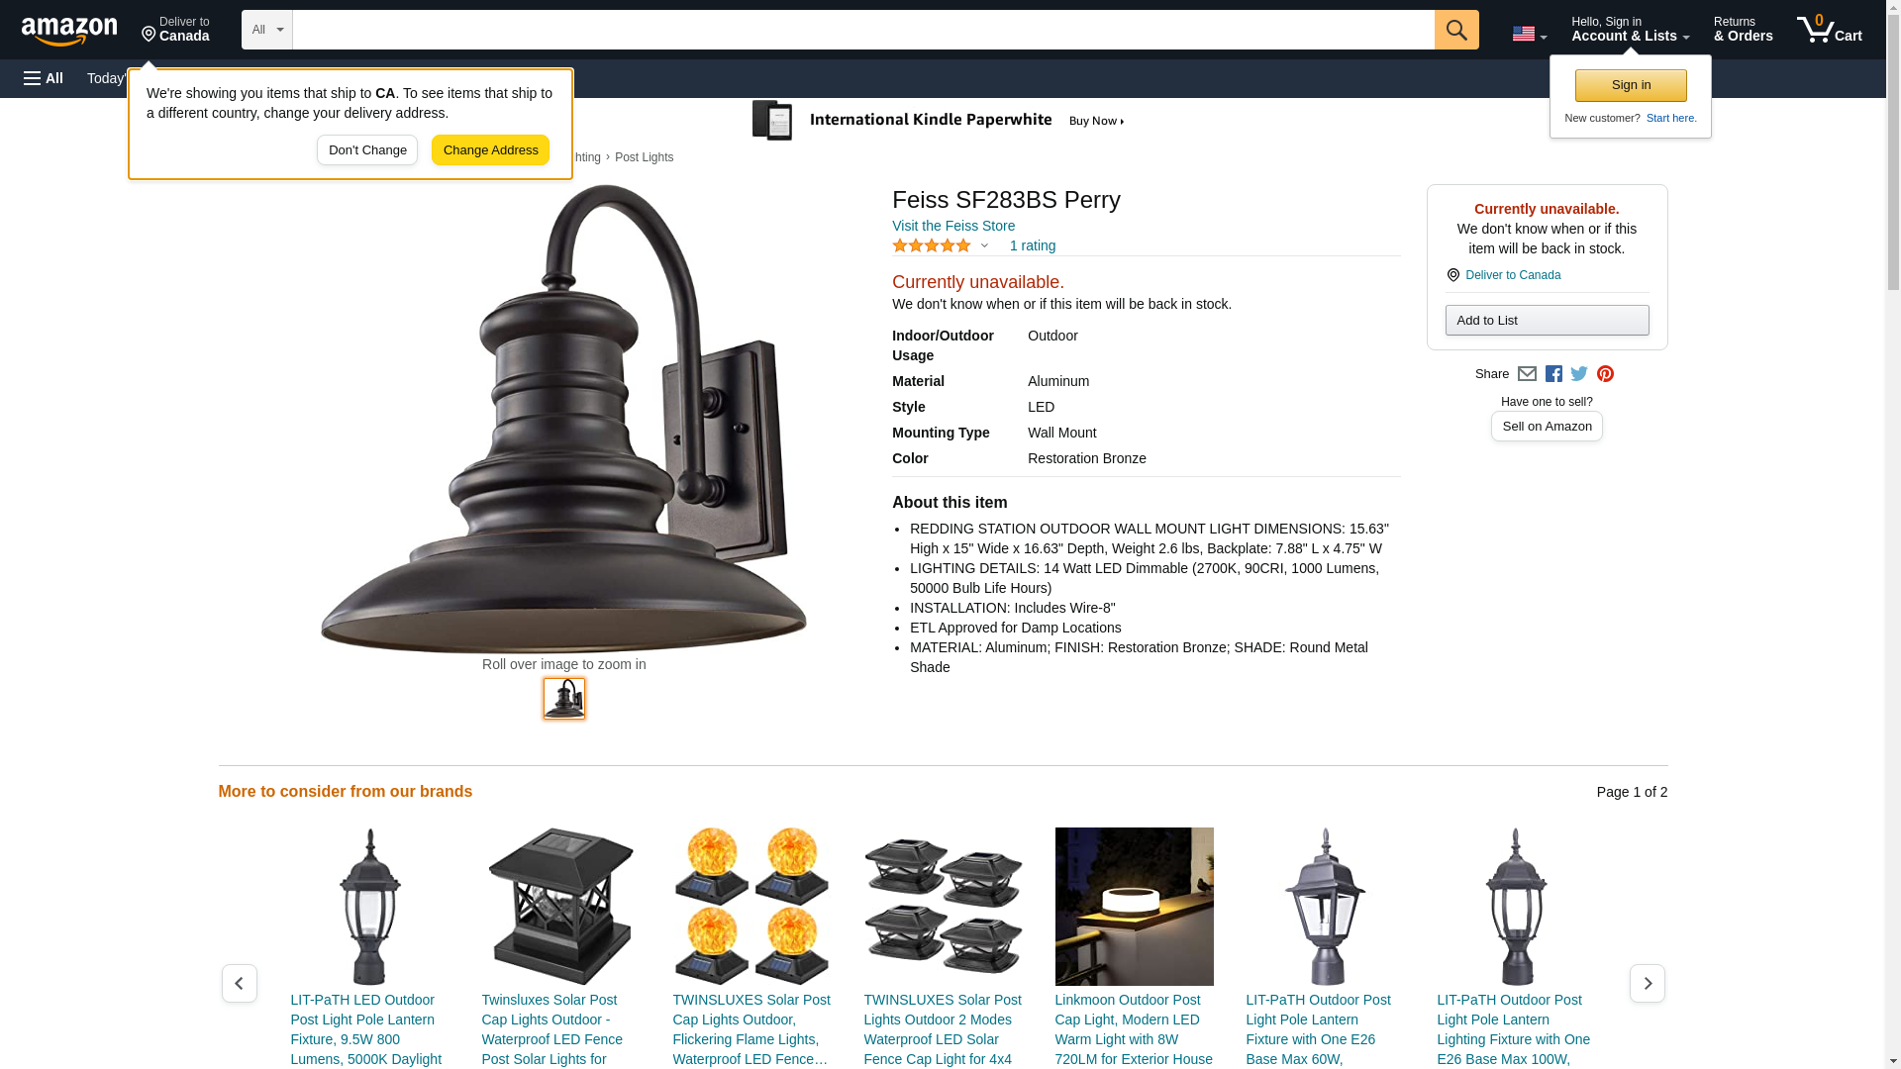Open the shopping cart icon

click(x=1830, y=30)
